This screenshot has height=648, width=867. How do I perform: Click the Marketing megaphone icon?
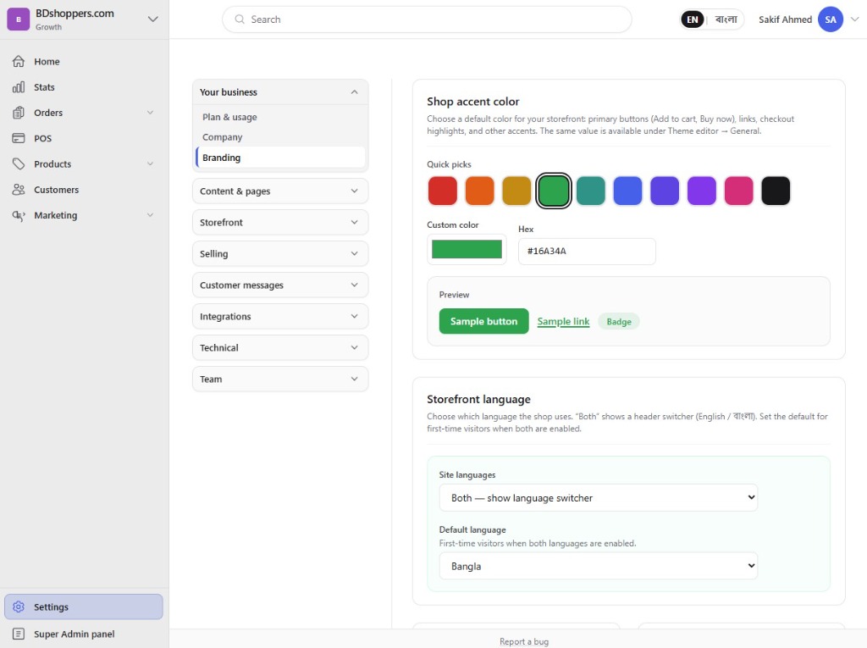point(19,215)
